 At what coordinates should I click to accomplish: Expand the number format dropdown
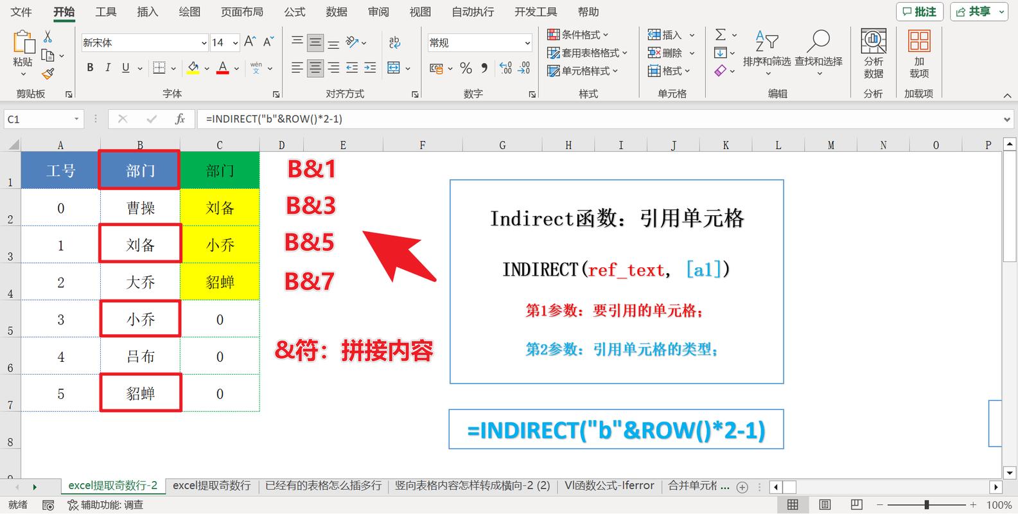coord(527,43)
